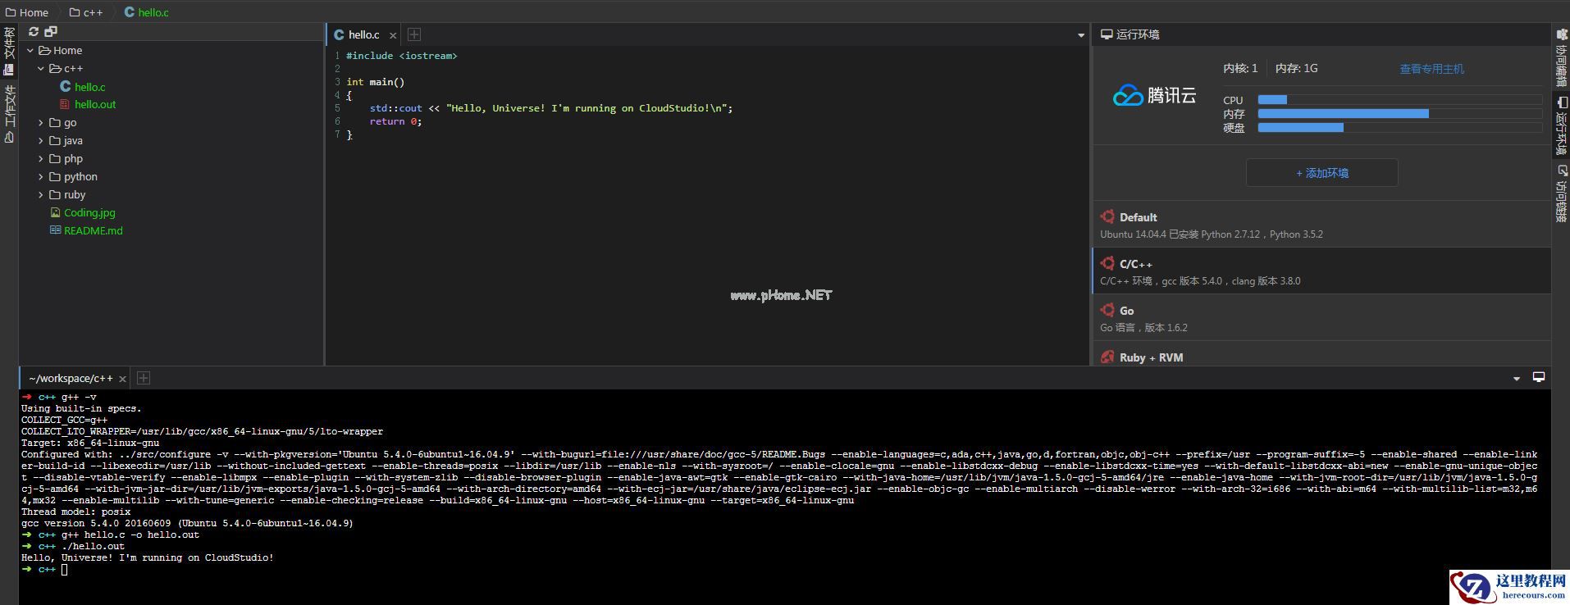
Task: Go to c++ folder in breadcrumb
Action: coord(86,12)
